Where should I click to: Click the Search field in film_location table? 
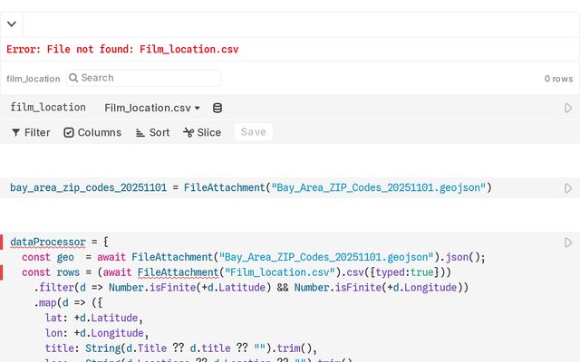(x=143, y=78)
